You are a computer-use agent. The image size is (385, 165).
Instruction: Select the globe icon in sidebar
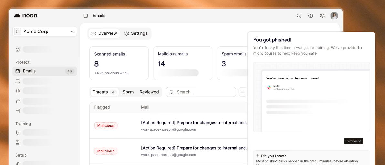tap(17, 91)
